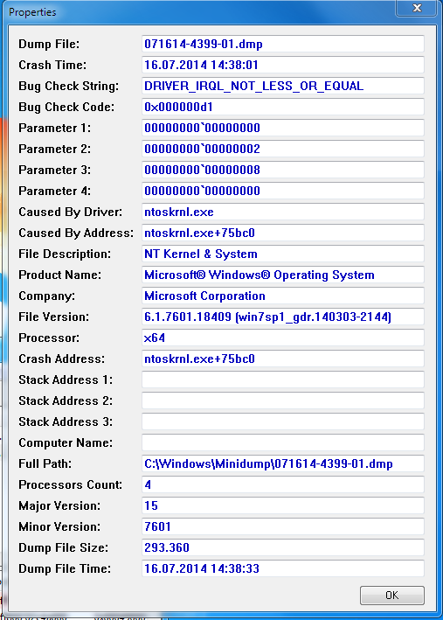Click the Caused By Address field
This screenshot has width=443, height=620.
coord(283,233)
